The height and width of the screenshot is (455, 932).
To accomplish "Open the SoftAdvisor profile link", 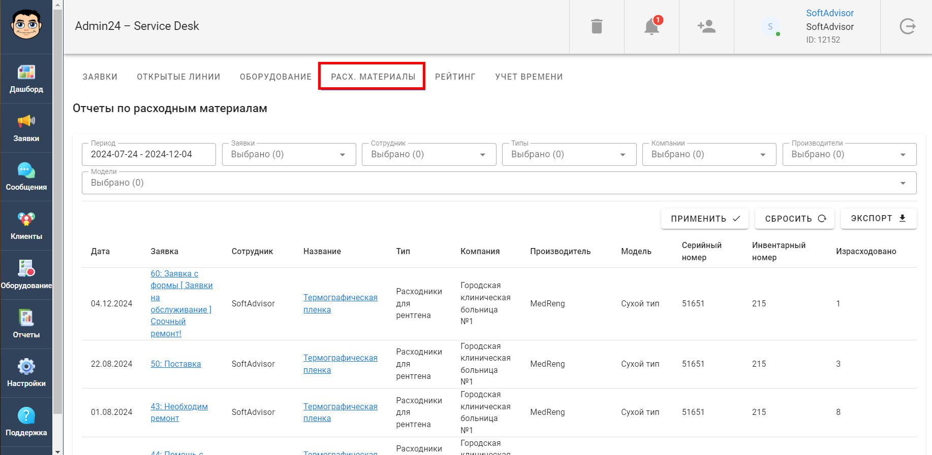I will 830,13.
